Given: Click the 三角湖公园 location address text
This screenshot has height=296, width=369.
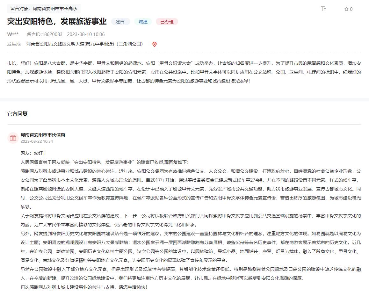Looking at the screenshot, I should (x=85, y=44).
